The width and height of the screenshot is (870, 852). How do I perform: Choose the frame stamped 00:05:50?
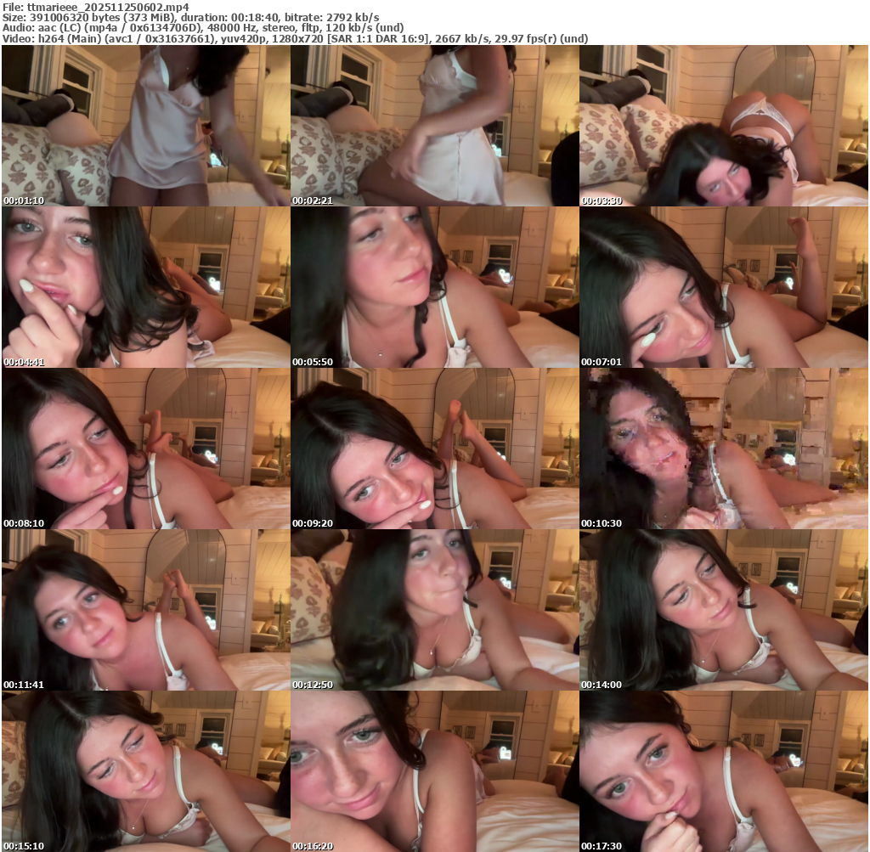[x=435, y=287]
